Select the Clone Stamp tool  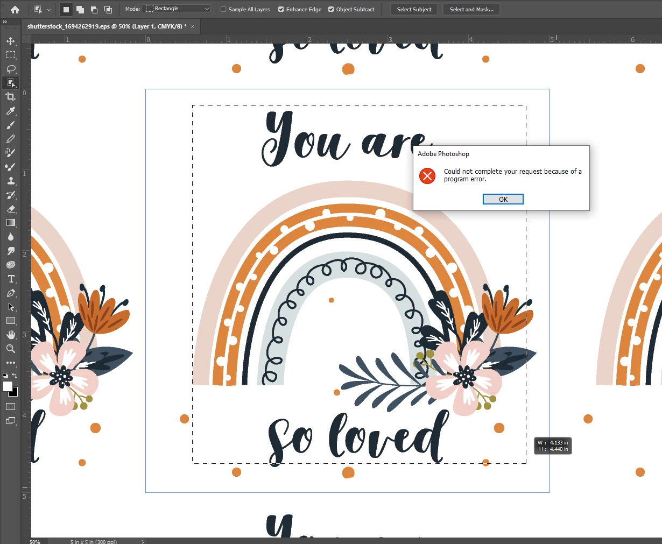coord(10,181)
